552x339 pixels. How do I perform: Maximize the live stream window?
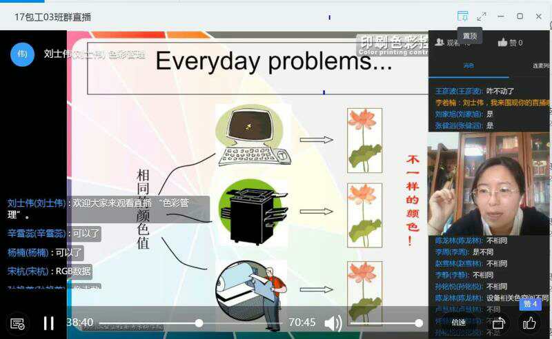[520, 16]
